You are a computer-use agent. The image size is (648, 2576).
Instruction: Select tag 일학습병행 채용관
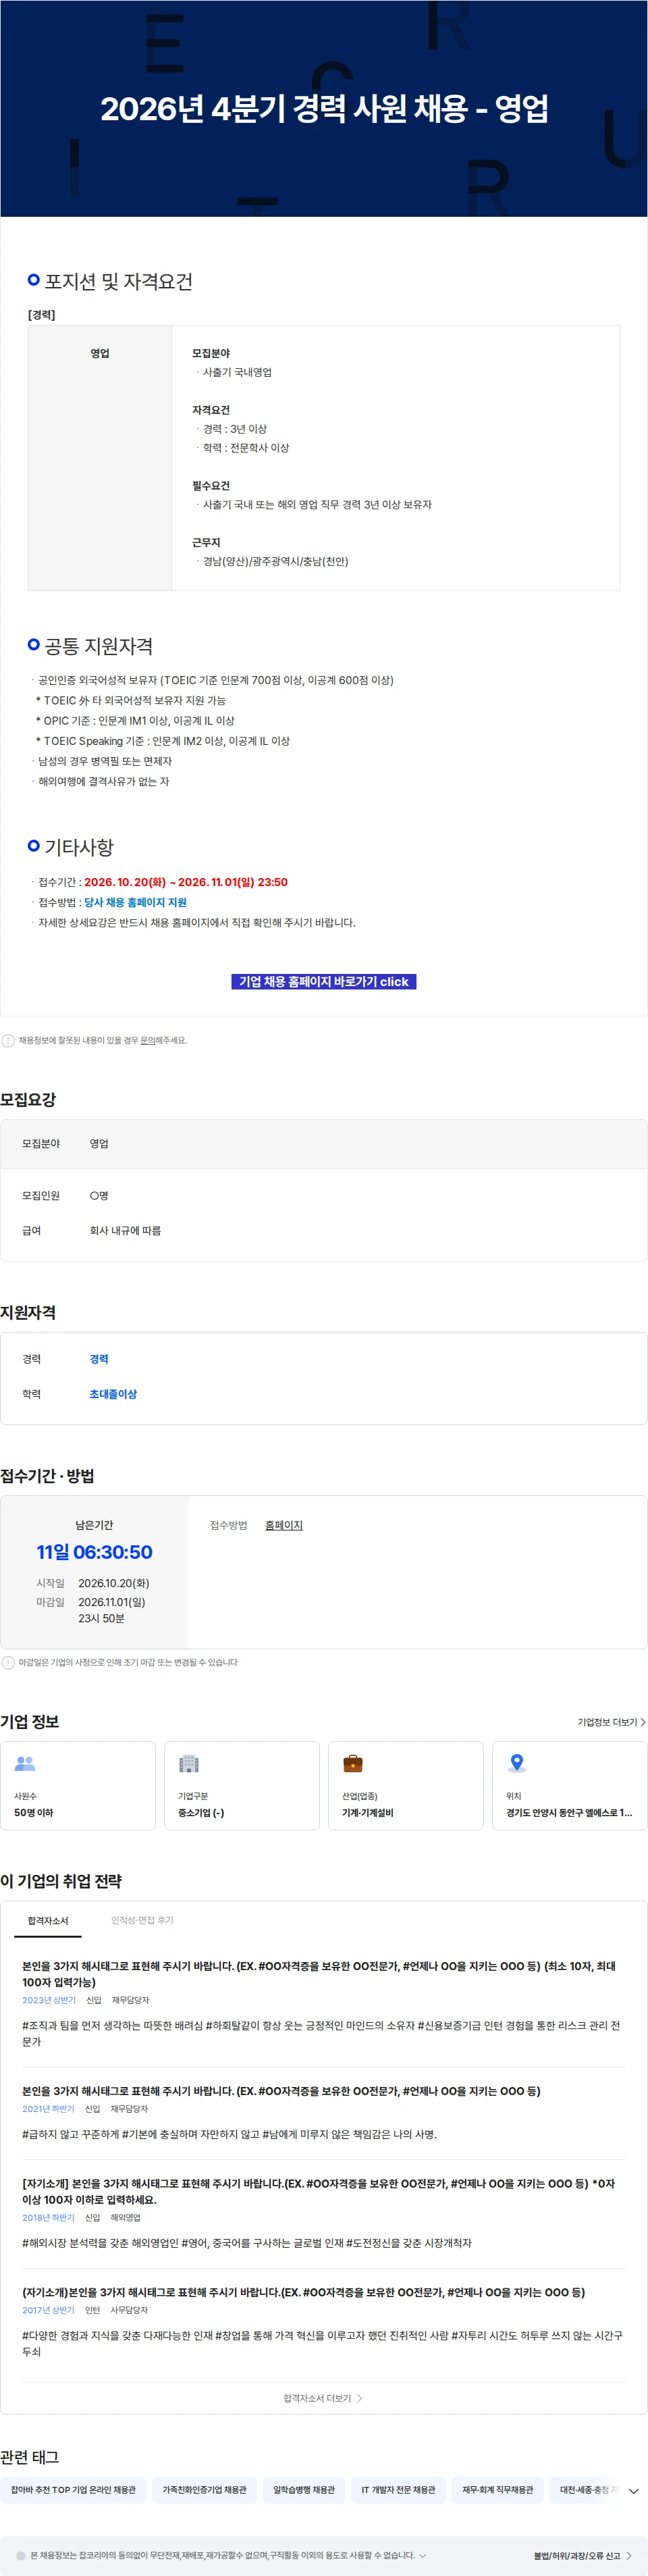coord(304,2489)
